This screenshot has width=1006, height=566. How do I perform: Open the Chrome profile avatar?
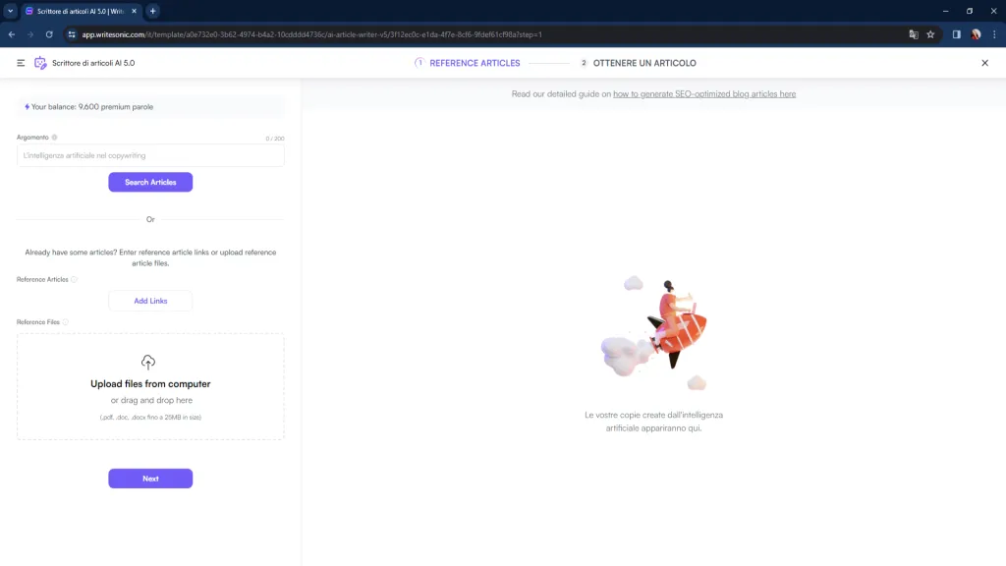pyautogui.click(x=976, y=34)
